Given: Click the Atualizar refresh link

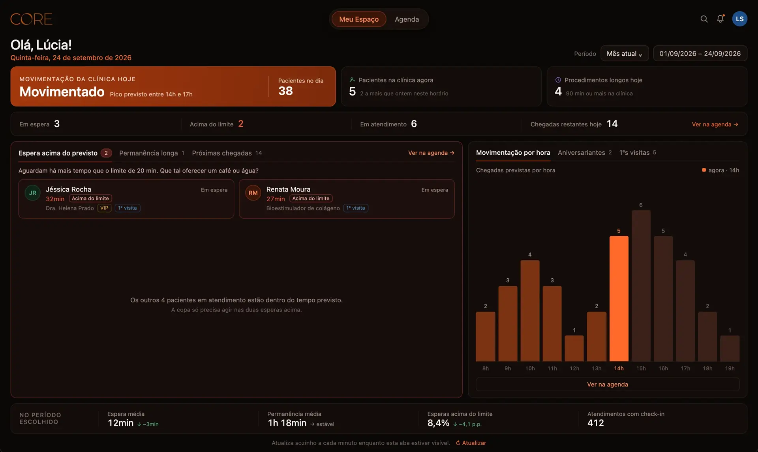Looking at the screenshot, I should click(471, 443).
